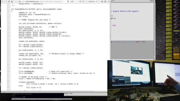180x101 pixels.
Task: Click the 'voodoo_set_pll(pVoo, 0);' line
Action: (x=30, y=56)
